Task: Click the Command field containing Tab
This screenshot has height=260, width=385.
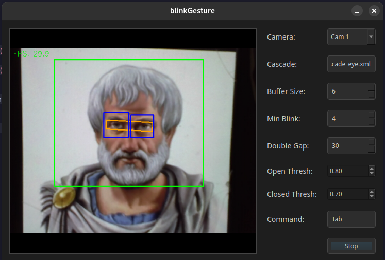Action: (351, 219)
